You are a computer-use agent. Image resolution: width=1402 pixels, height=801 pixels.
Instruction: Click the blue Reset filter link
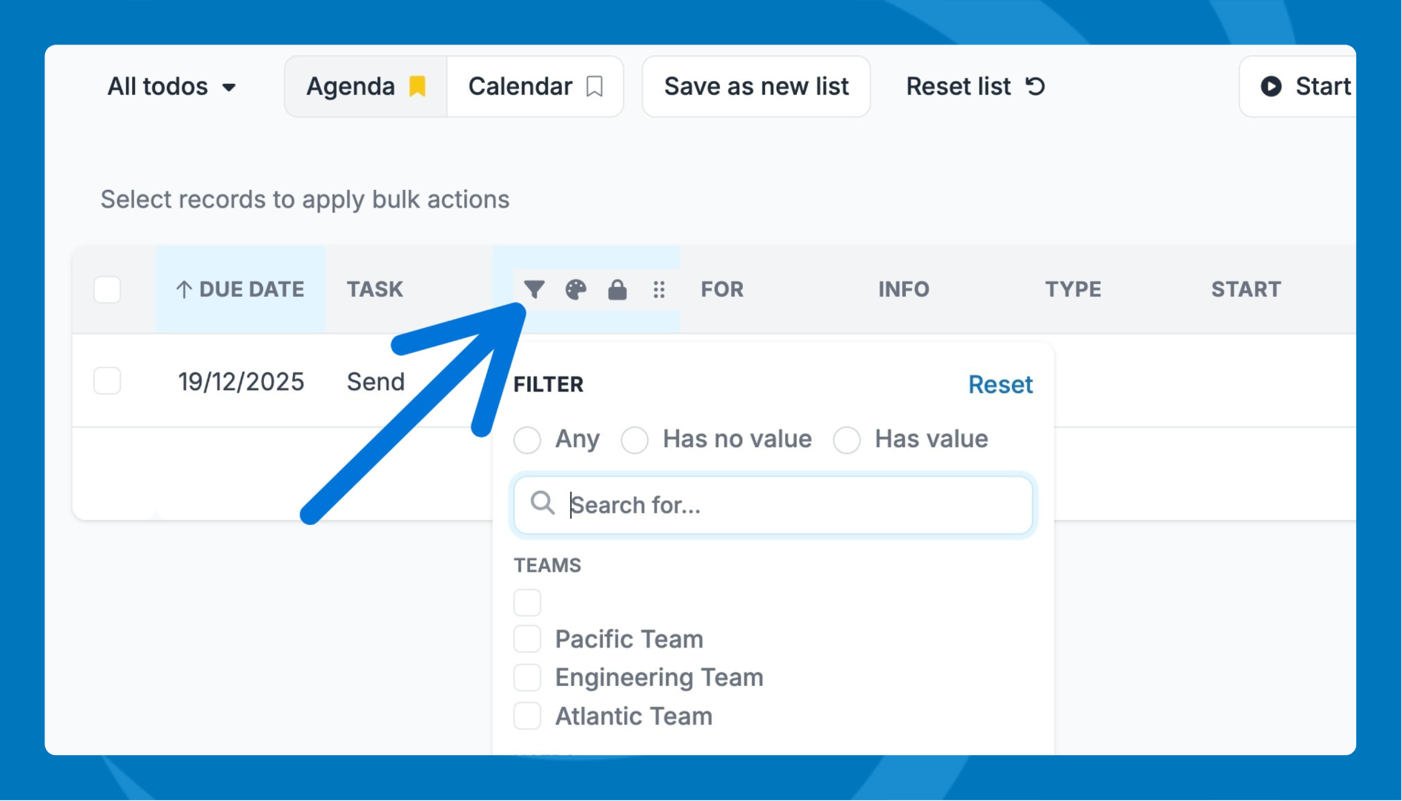1000,385
